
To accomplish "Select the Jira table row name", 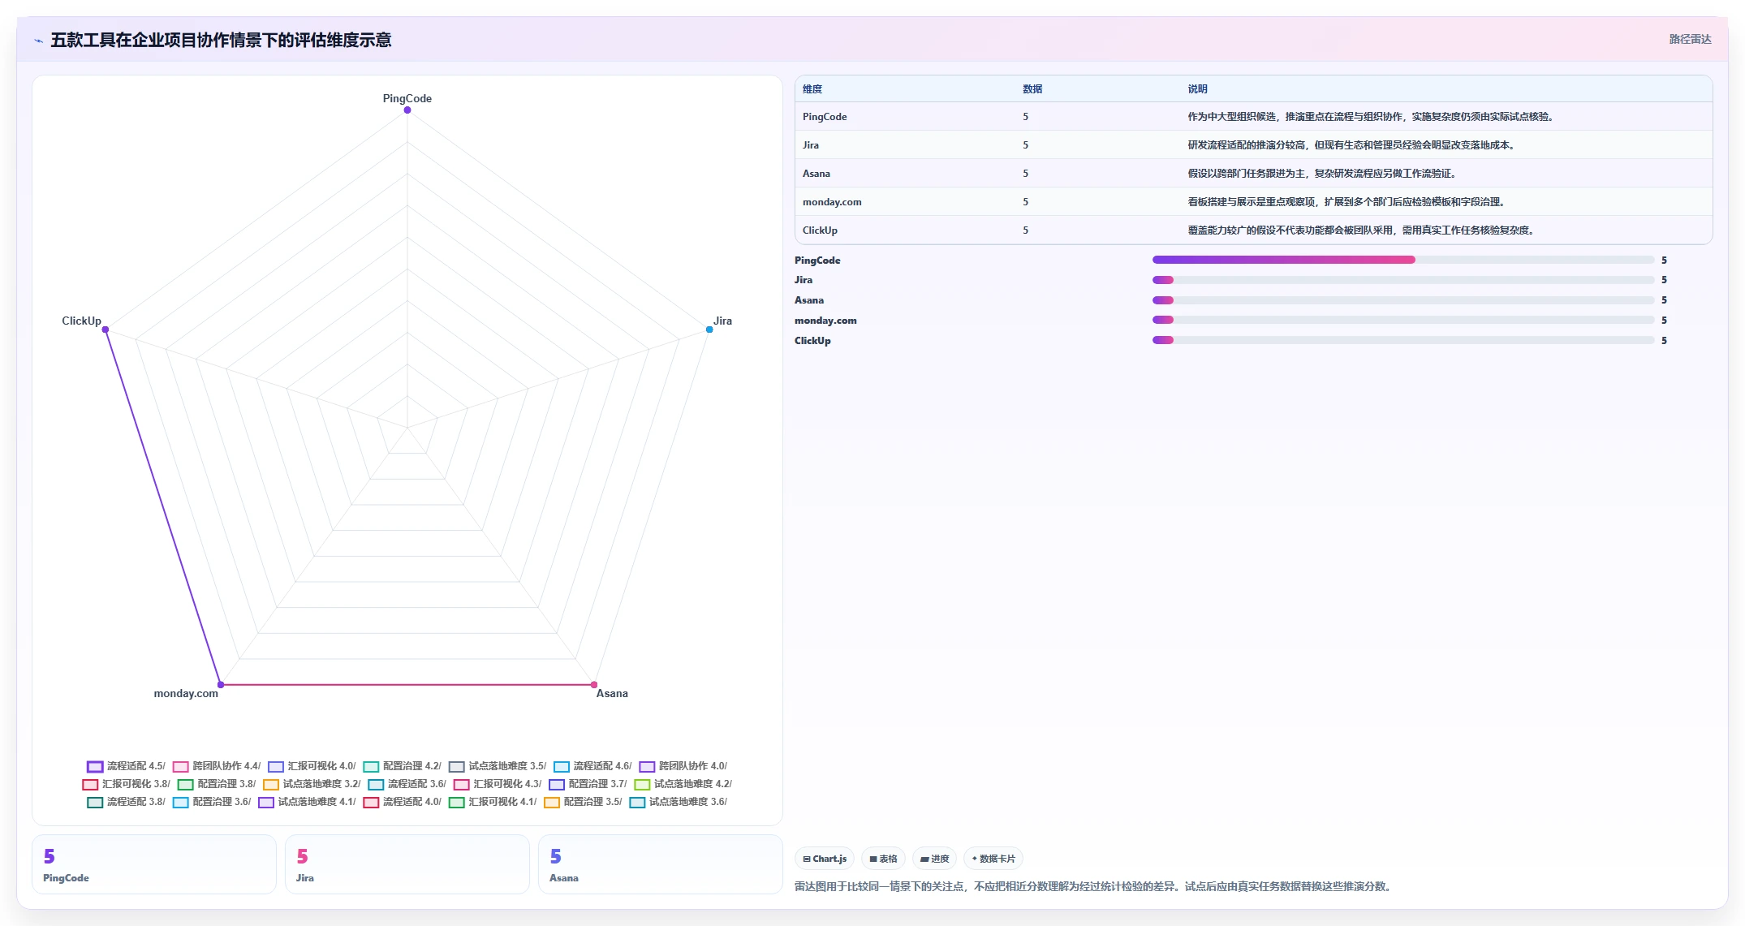I will point(811,145).
